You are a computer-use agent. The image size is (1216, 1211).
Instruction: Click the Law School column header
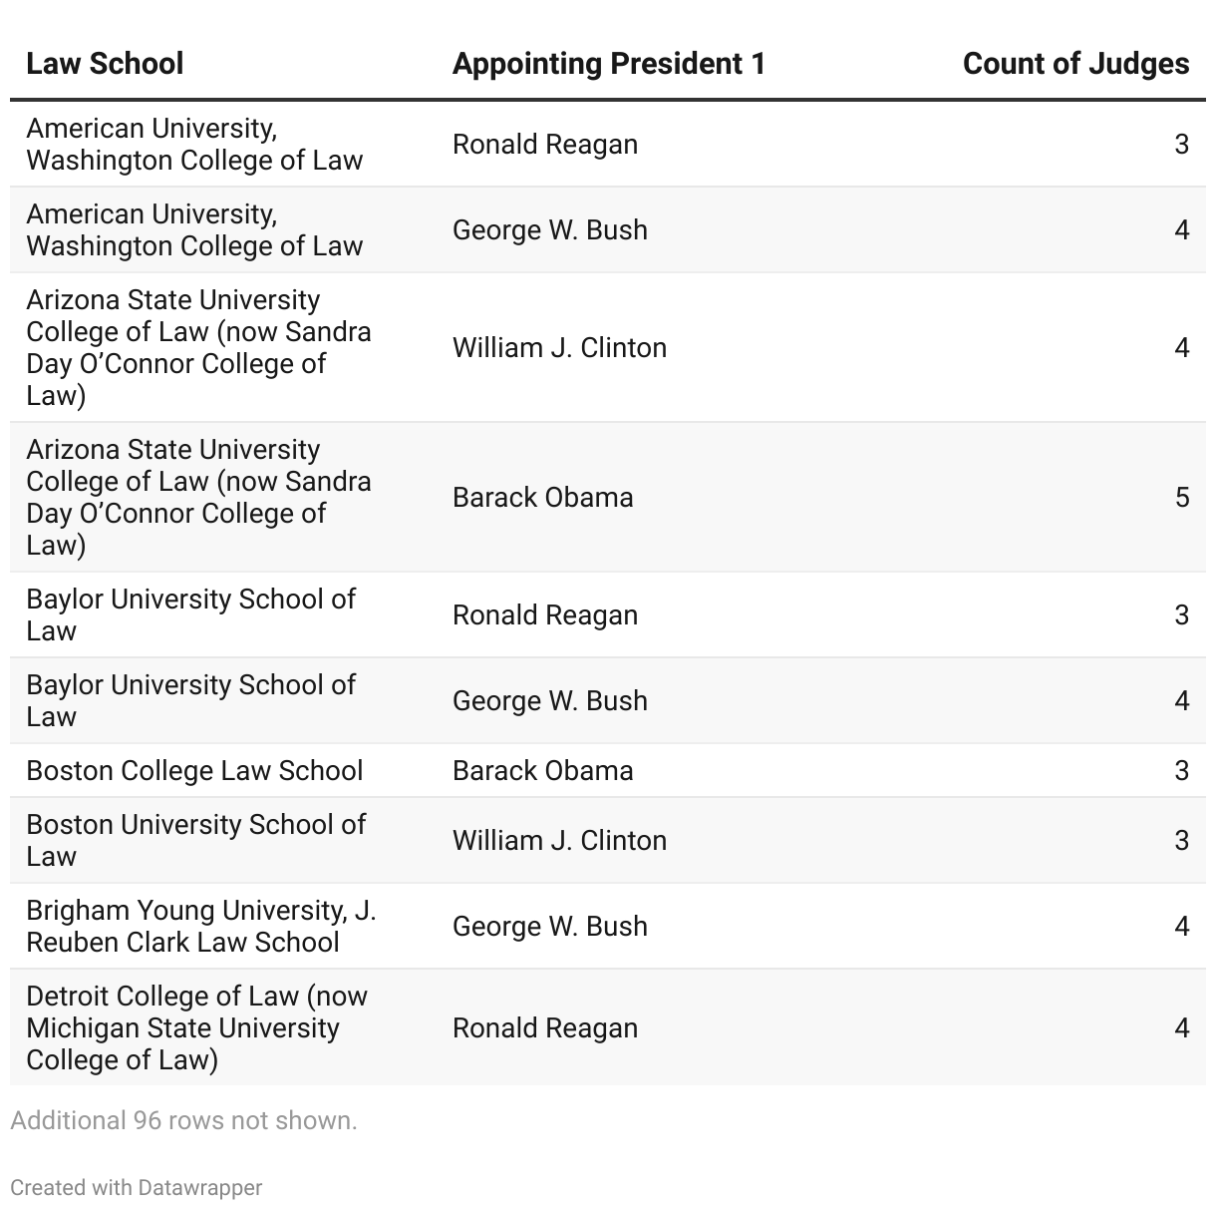coord(105,64)
